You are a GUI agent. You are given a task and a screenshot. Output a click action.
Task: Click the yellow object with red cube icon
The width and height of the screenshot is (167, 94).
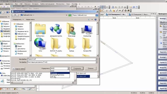[x=114, y=10]
